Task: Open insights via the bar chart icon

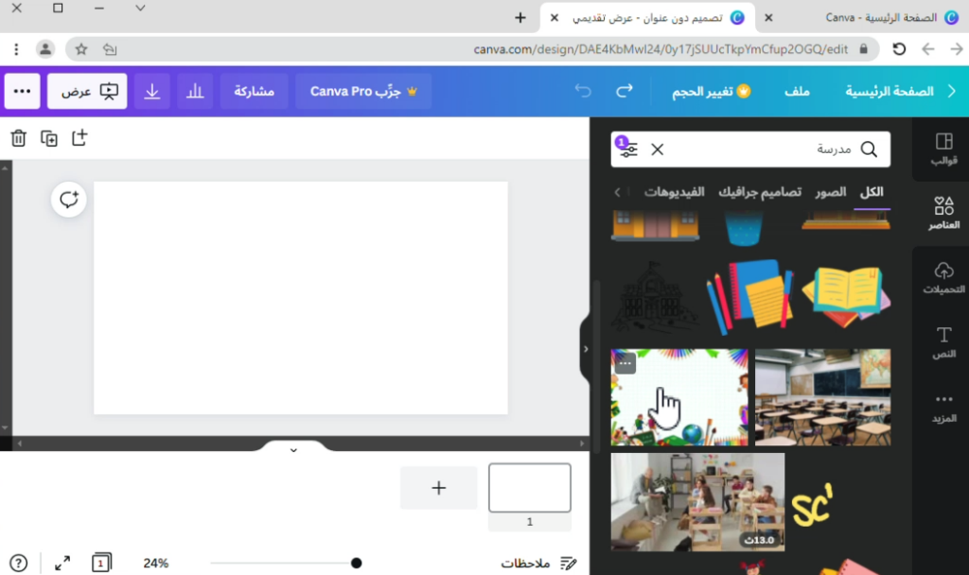Action: click(x=194, y=91)
